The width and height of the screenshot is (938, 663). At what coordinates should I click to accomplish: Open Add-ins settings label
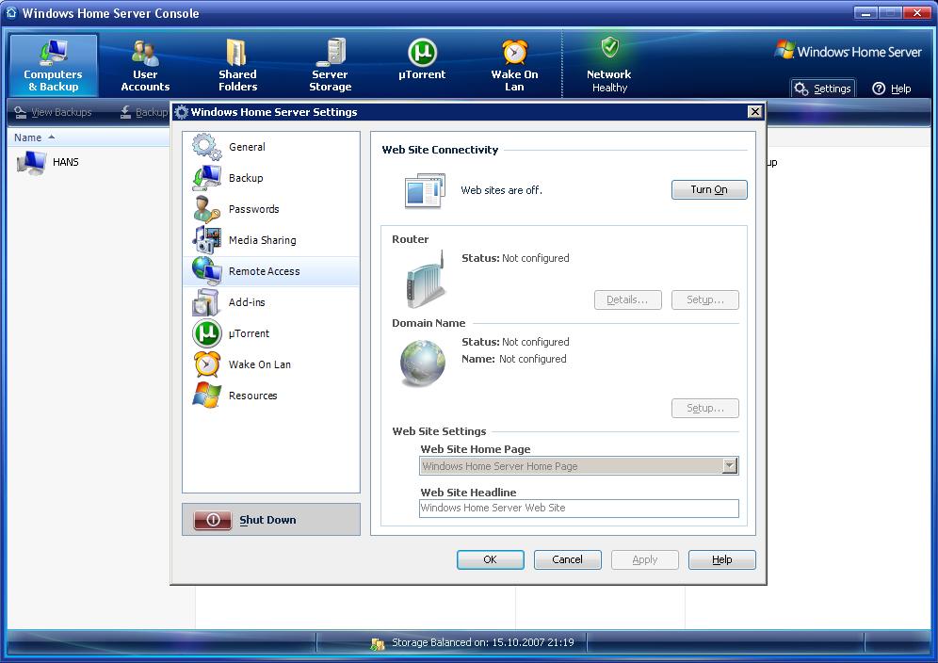(x=247, y=302)
